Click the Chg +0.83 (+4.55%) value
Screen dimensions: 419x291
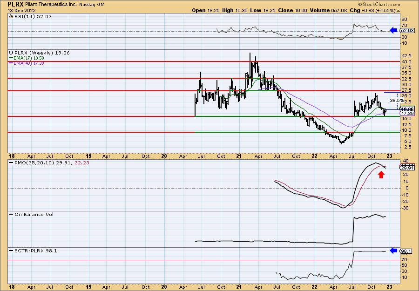tap(372, 10)
